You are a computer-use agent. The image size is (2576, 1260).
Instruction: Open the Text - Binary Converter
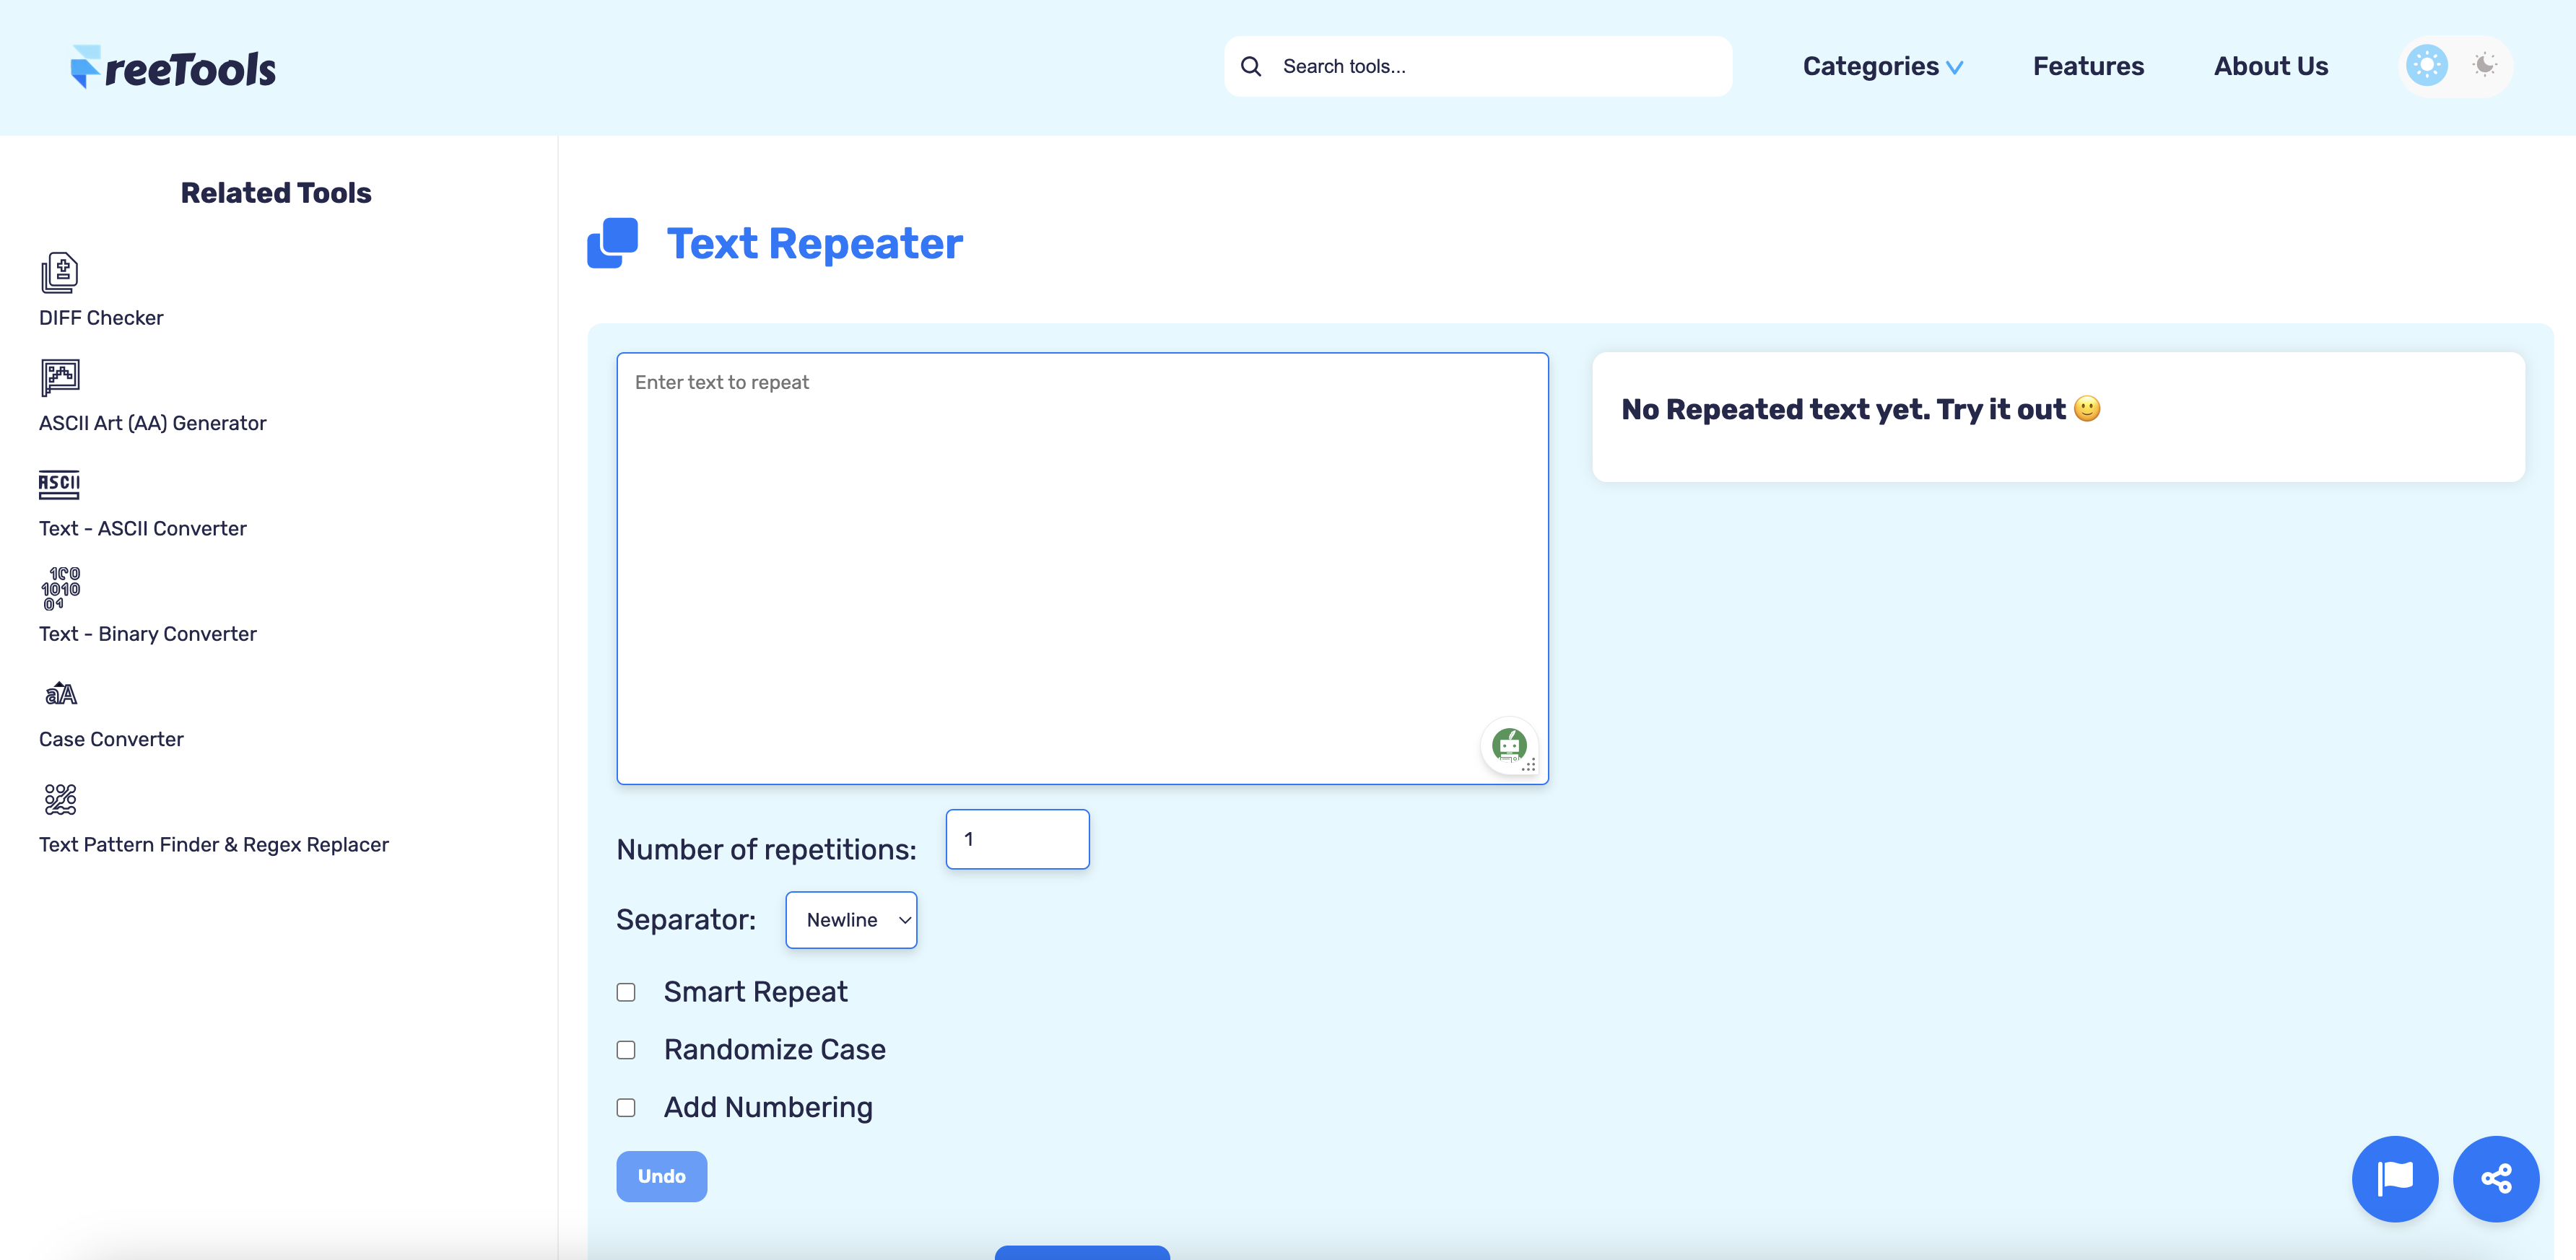[147, 634]
